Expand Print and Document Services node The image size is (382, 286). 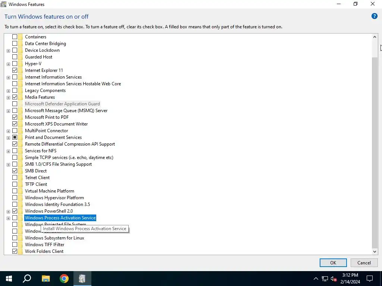tap(8, 138)
